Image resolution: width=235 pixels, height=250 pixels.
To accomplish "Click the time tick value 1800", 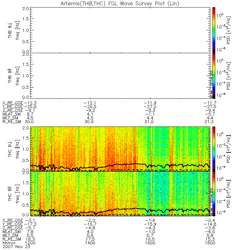I will coord(210,243).
